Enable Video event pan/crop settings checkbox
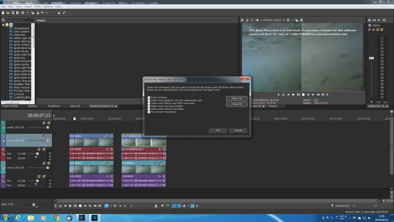Viewport: 394px width, 222px height. (x=149, y=106)
